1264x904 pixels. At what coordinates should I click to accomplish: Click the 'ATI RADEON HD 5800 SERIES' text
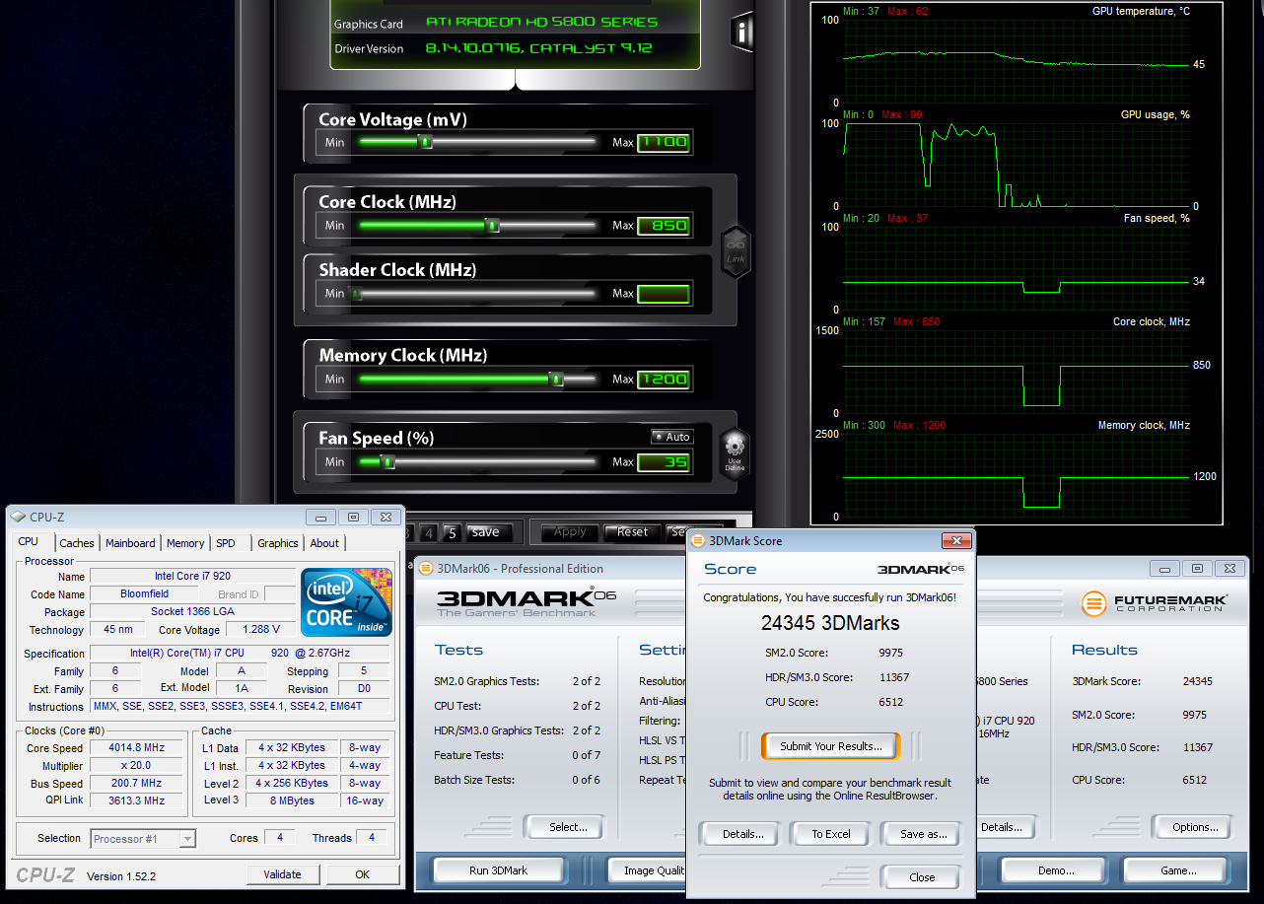click(x=541, y=22)
